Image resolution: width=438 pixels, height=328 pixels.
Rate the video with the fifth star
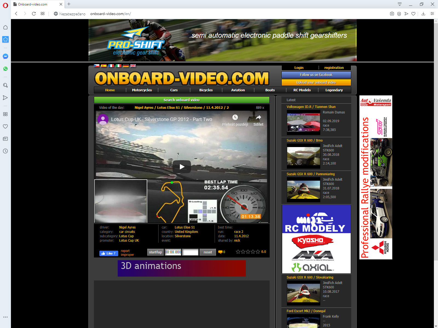(x=258, y=252)
